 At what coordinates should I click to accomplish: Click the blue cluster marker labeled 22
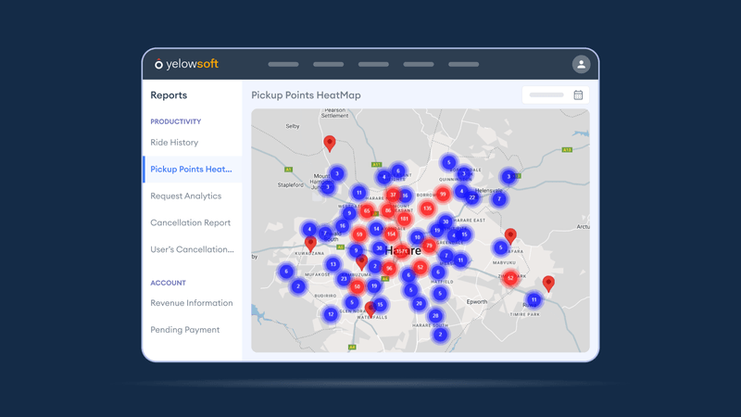471,197
